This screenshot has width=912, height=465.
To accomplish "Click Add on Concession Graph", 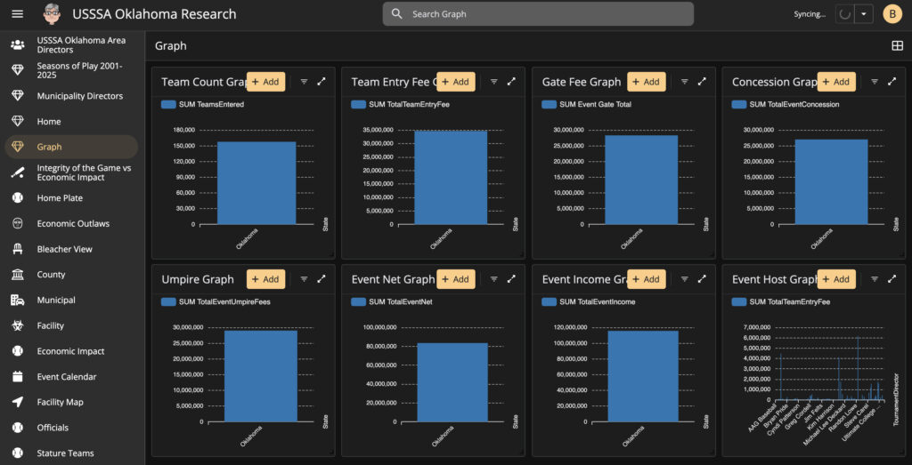I will tap(836, 82).
